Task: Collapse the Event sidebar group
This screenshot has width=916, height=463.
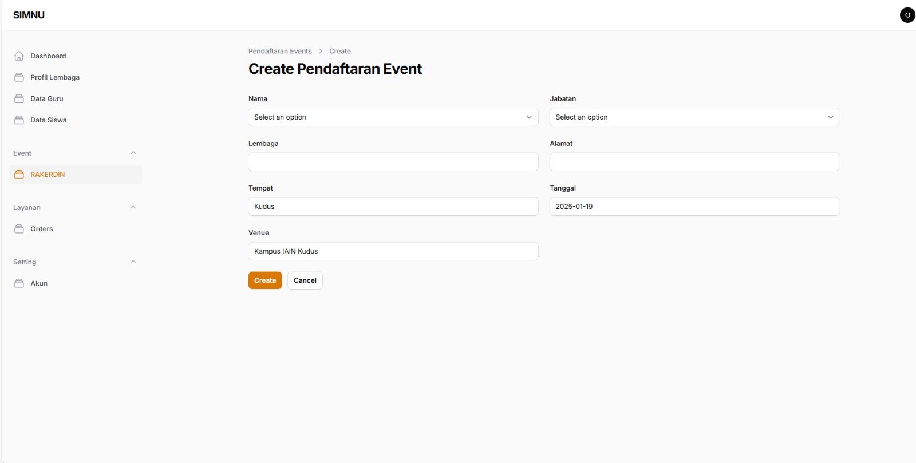Action: click(x=133, y=153)
